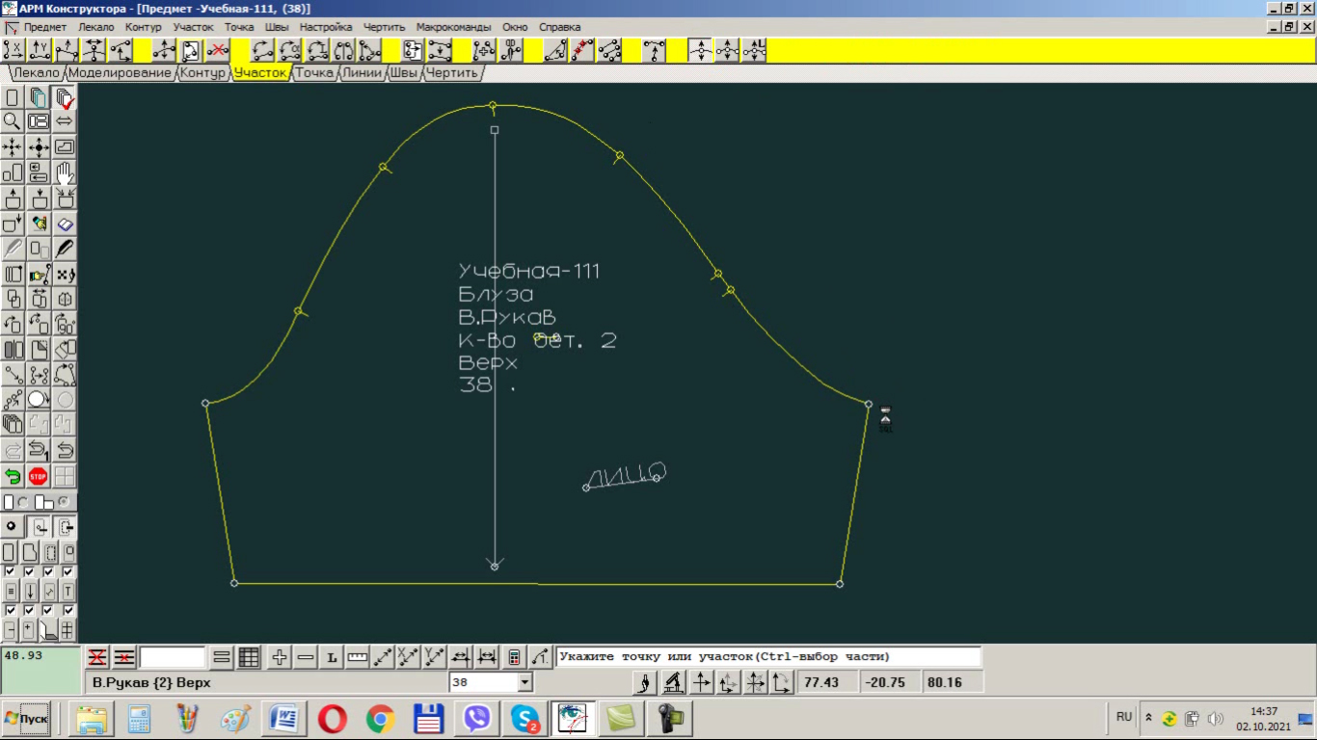Open Viber from the taskbar
This screenshot has width=1317, height=740.
coord(477,718)
